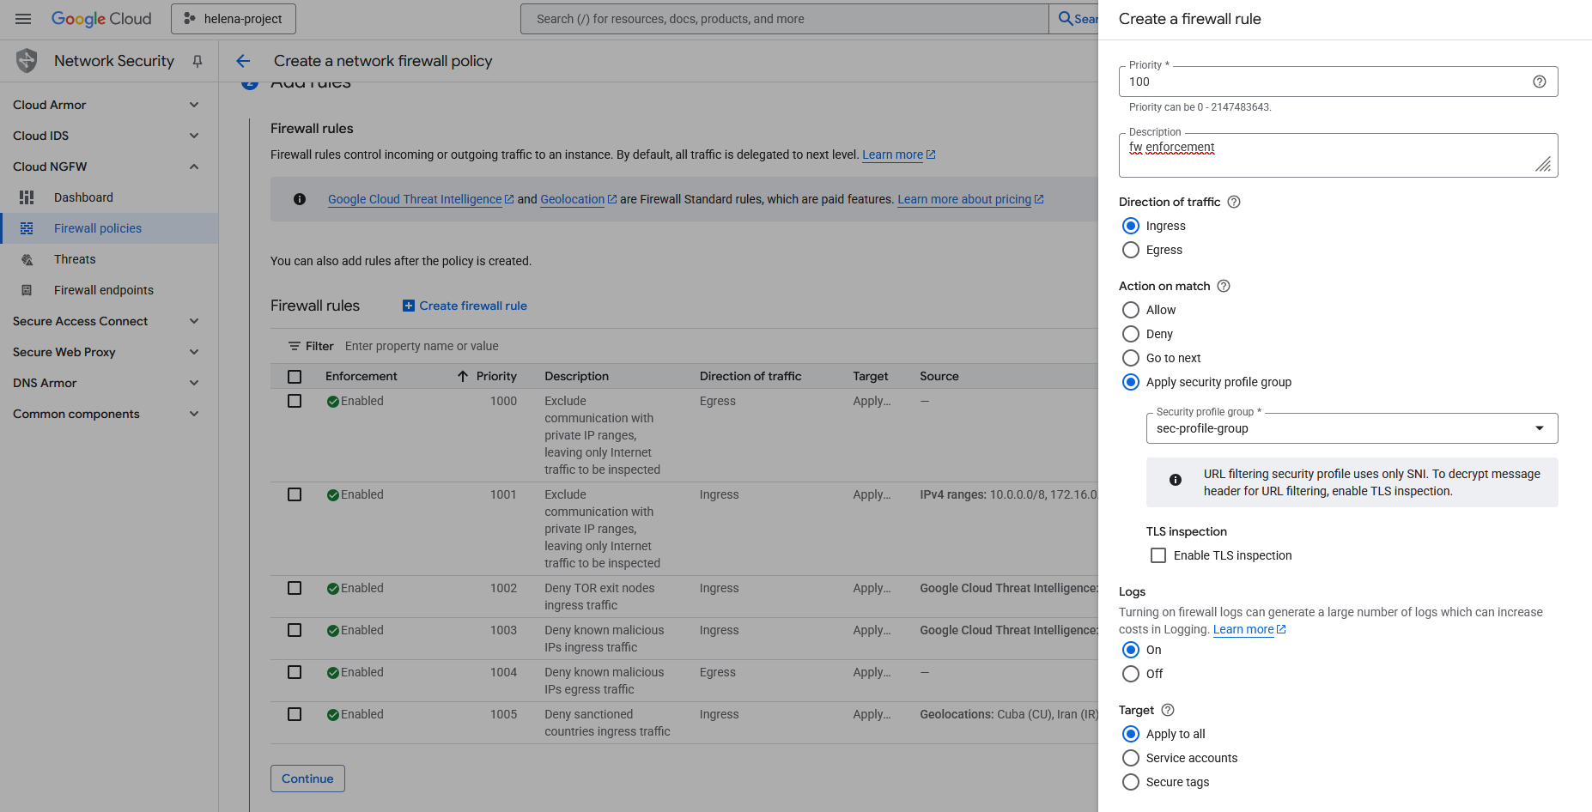
Task: Turn logs Off
Action: pyautogui.click(x=1131, y=674)
